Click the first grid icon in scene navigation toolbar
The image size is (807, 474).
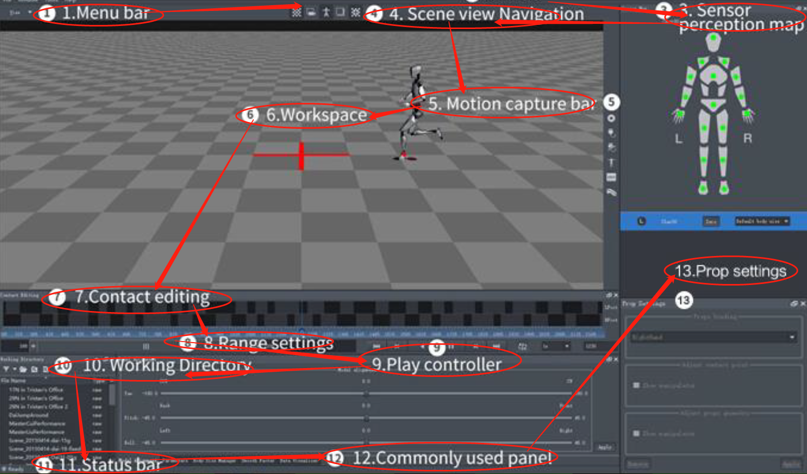click(x=296, y=12)
